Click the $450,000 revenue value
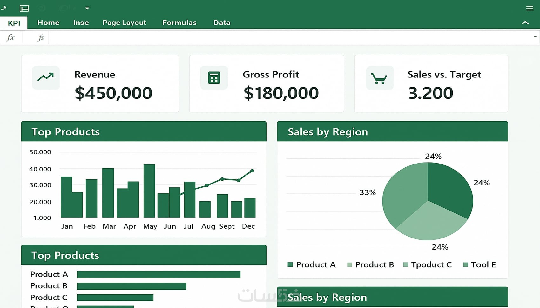Screen dimensions: 540x308 click(x=113, y=93)
